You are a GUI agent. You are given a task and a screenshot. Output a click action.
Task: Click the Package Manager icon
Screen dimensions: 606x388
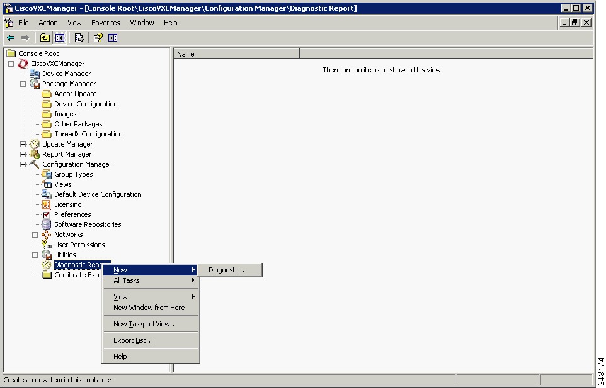[35, 84]
